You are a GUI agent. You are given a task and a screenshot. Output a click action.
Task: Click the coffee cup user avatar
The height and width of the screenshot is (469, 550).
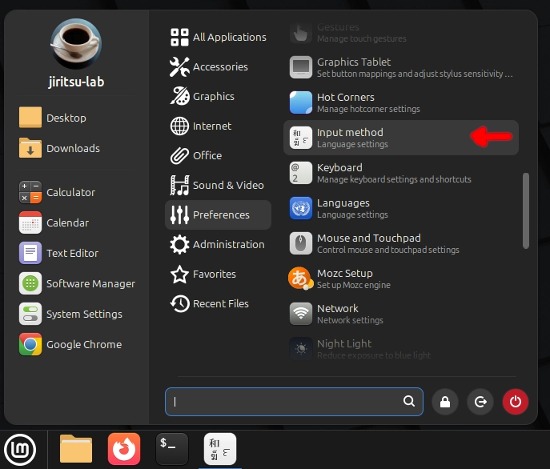[x=76, y=44]
